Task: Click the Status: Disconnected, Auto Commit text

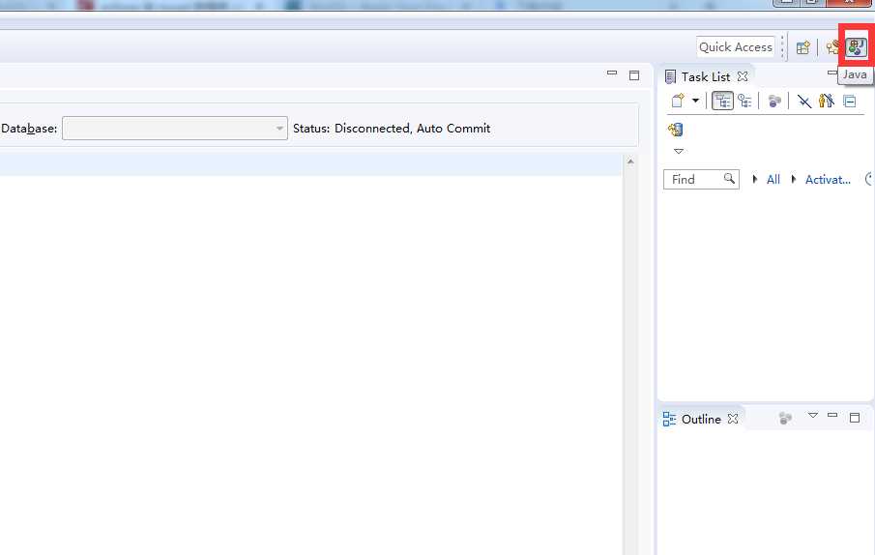Action: point(392,129)
